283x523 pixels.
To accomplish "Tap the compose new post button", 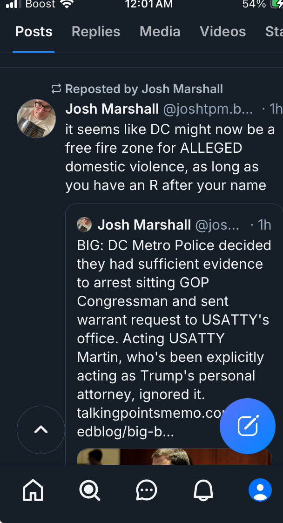I will [248, 426].
